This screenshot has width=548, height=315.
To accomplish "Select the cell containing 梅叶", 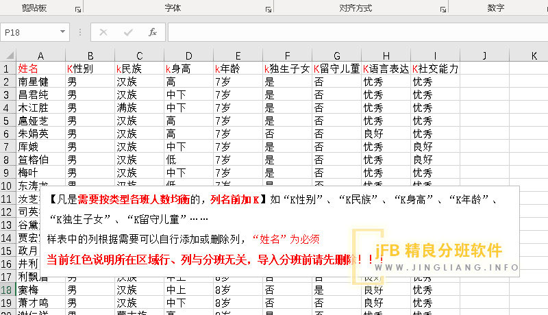I will [x=40, y=173].
